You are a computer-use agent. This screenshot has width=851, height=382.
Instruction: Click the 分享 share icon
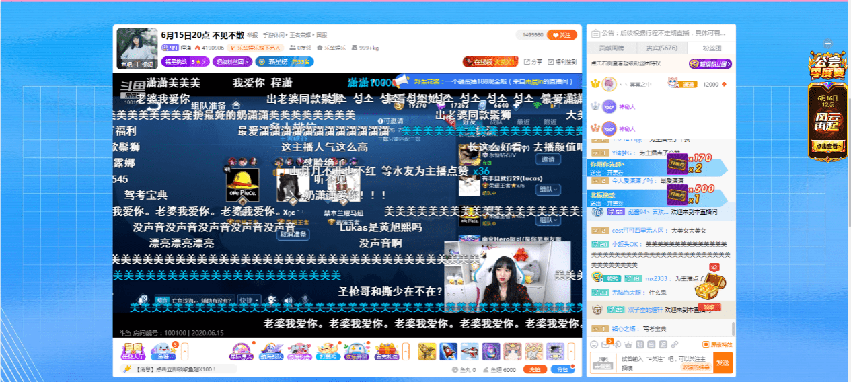pos(532,61)
